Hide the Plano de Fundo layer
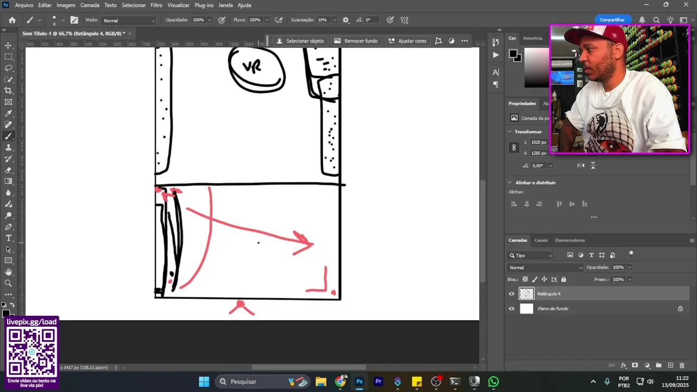The image size is (697, 392). (511, 309)
